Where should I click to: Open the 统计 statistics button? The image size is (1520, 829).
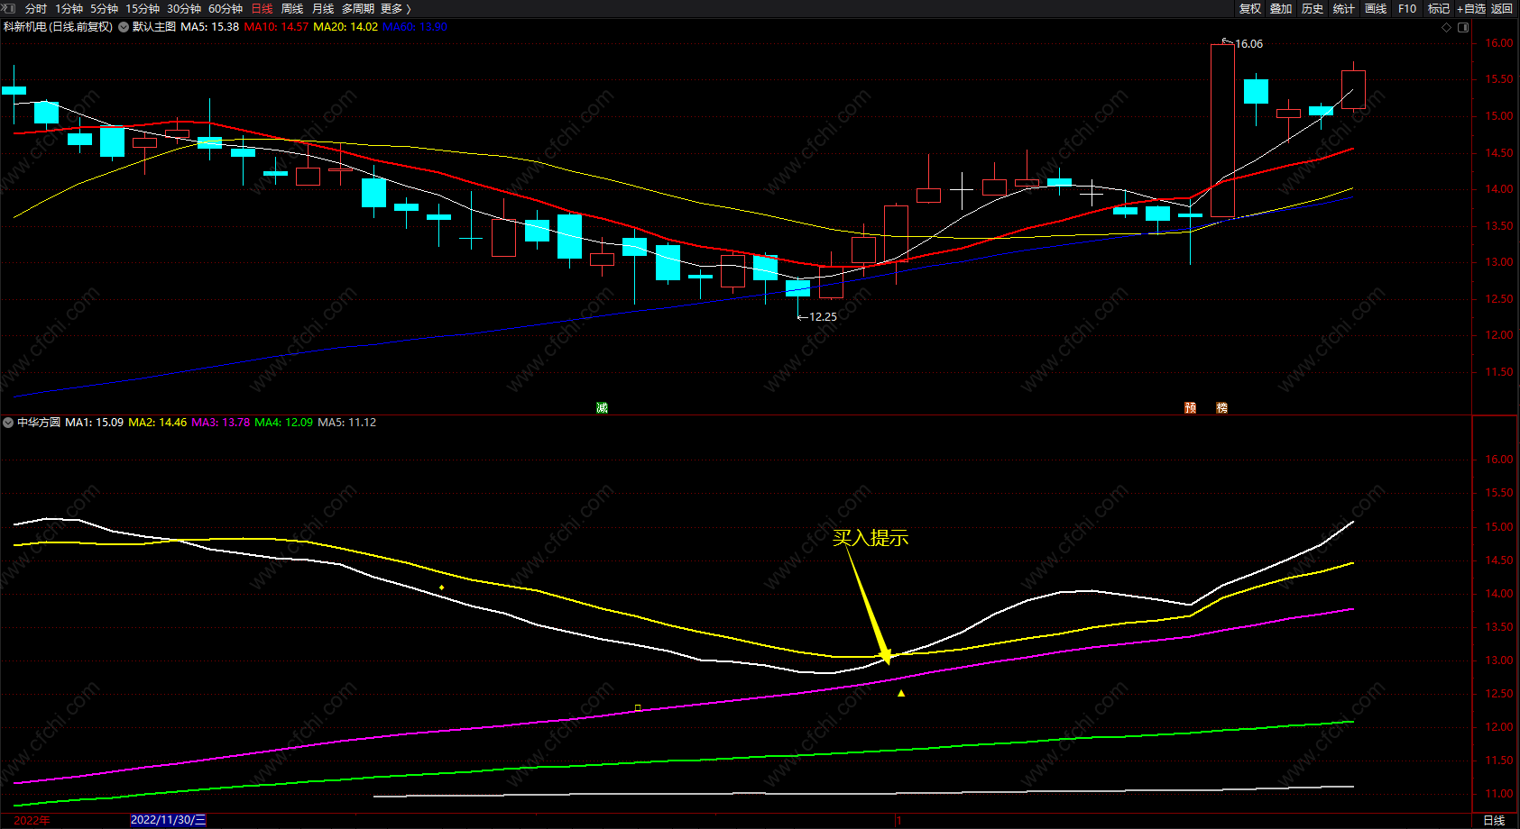pos(1344,9)
